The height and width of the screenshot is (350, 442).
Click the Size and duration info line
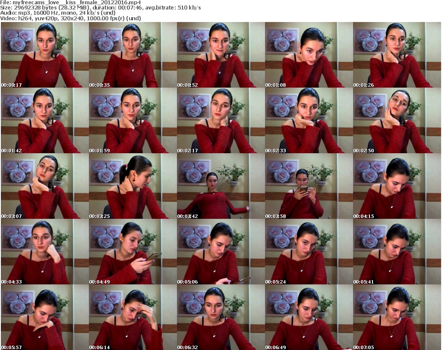(101, 8)
